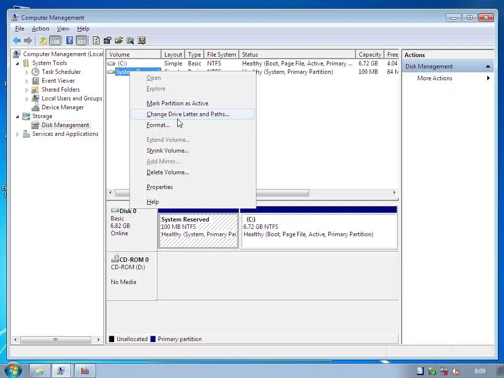Click the CD-ROM 0 drive icon
Image resolution: width=504 pixels, height=378 pixels.
[x=115, y=258]
